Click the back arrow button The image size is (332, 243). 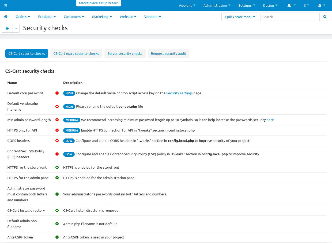(x=7, y=28)
